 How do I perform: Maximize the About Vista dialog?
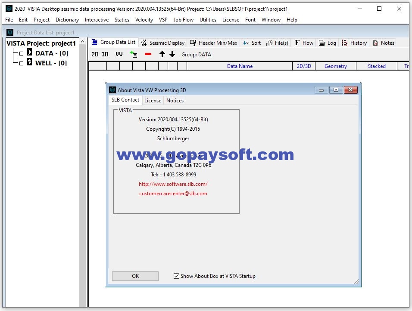336,90
